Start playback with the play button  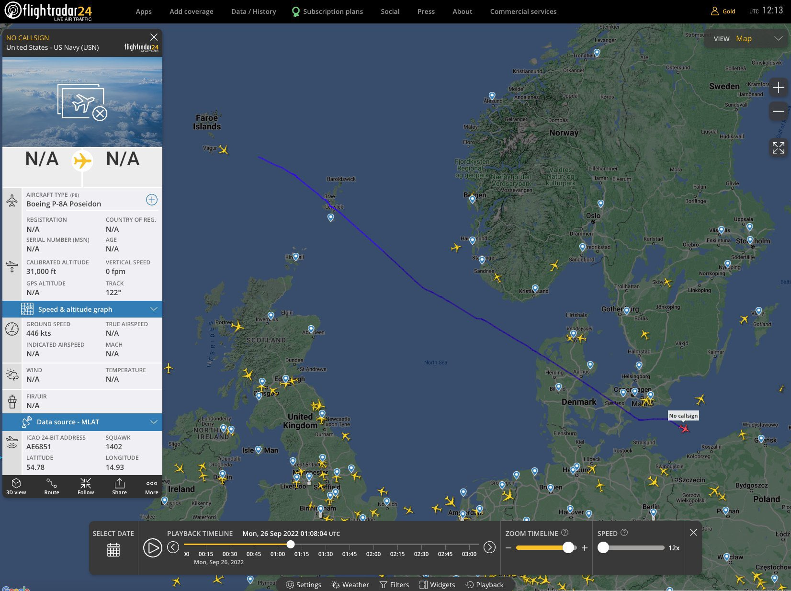pos(153,547)
